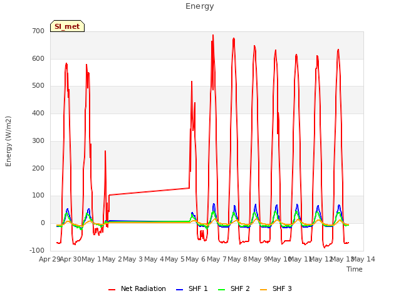Toggle the Net Radiation legend entry
Screen dimensions: 401x301
137,288
